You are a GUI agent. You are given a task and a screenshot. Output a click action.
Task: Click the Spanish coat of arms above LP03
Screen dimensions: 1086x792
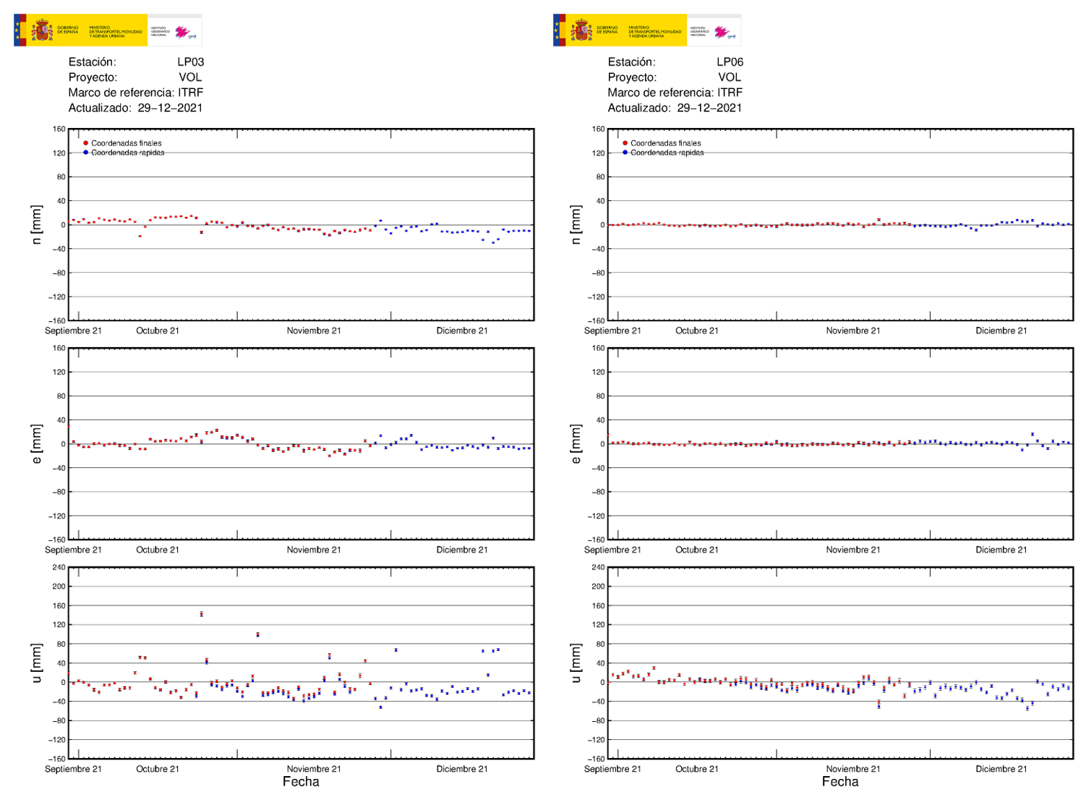click(x=41, y=31)
